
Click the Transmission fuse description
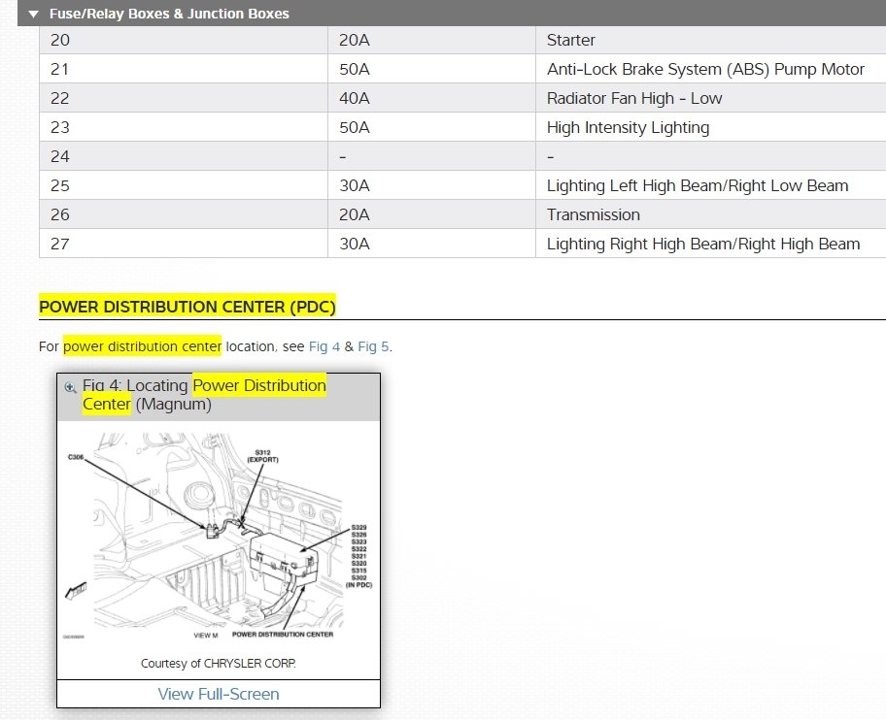click(594, 214)
